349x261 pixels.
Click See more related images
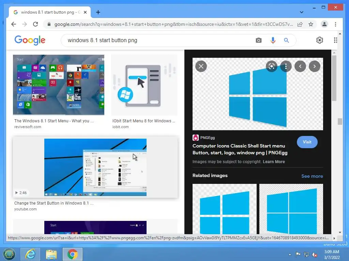click(312, 176)
